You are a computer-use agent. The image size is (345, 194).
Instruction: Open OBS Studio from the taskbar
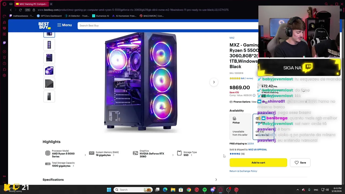(x=228, y=190)
